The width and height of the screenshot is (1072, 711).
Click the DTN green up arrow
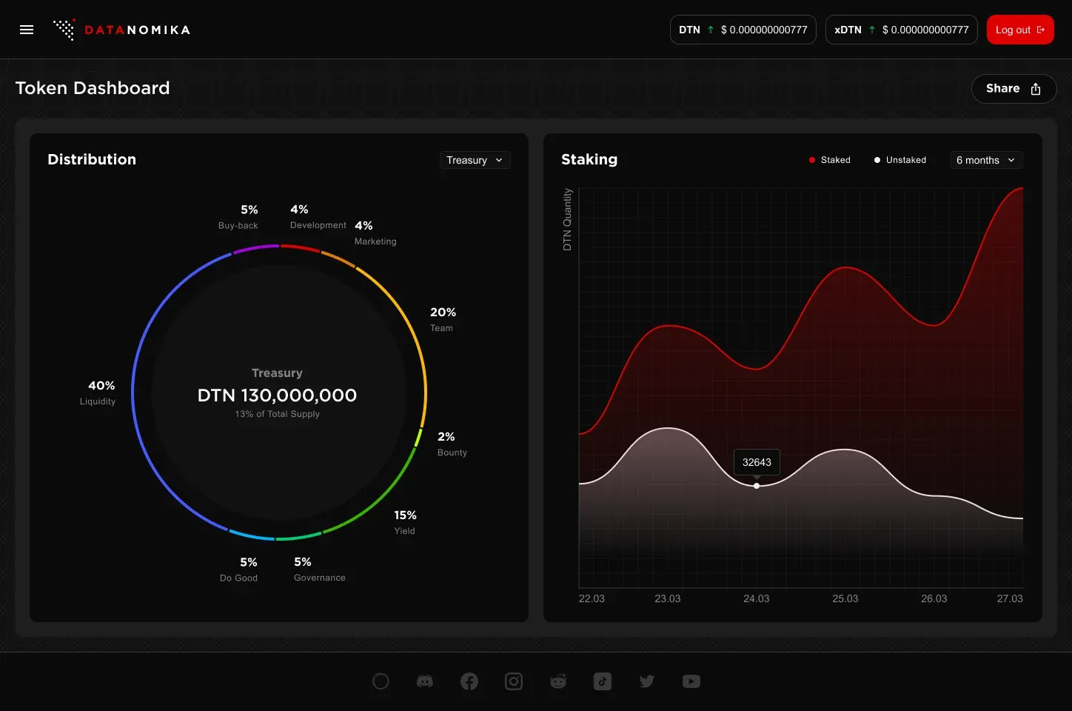[x=711, y=30]
